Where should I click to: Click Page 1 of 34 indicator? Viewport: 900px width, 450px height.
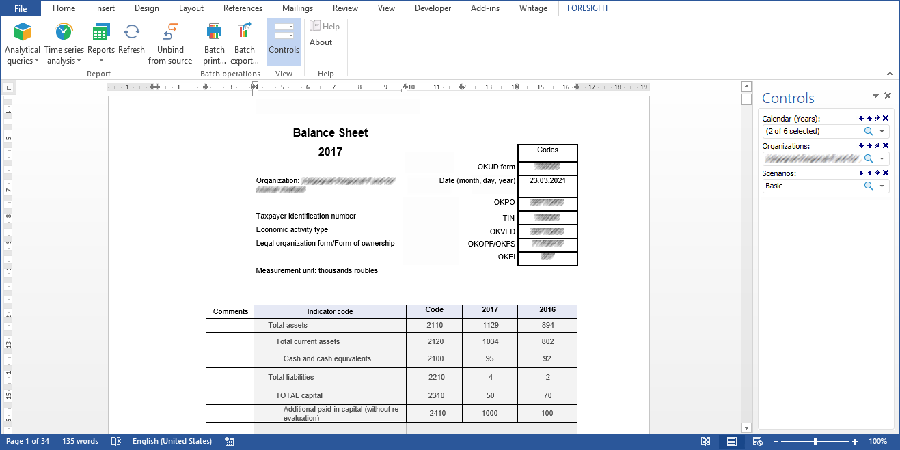click(27, 442)
